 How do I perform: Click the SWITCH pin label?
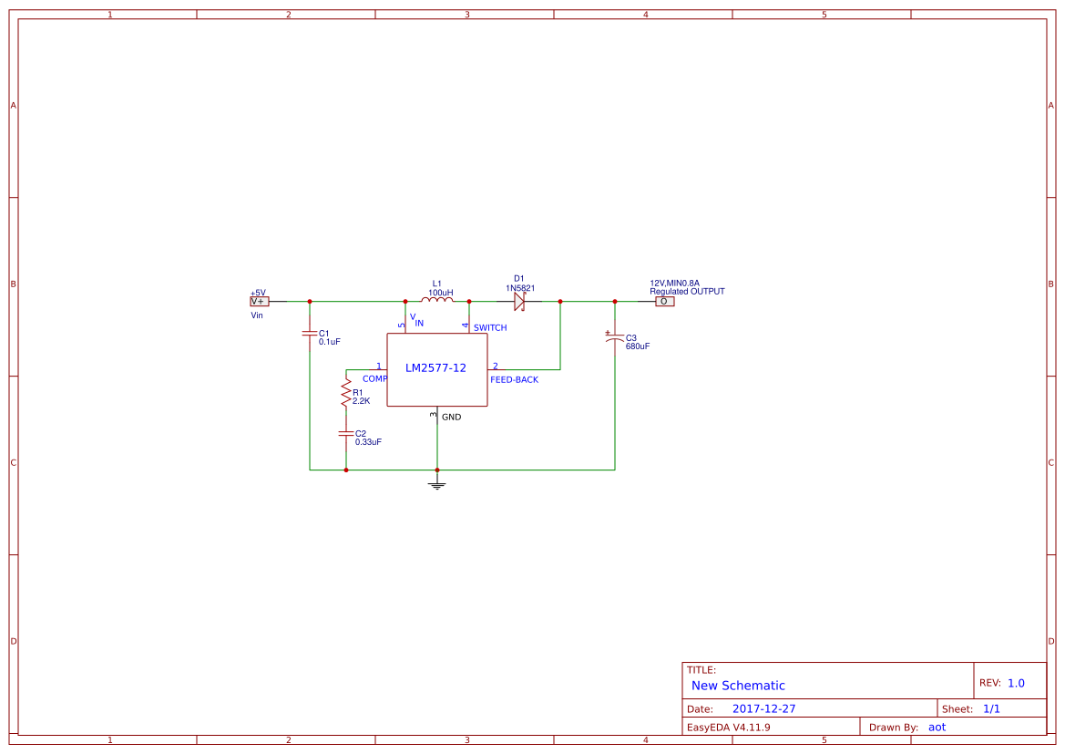click(489, 327)
